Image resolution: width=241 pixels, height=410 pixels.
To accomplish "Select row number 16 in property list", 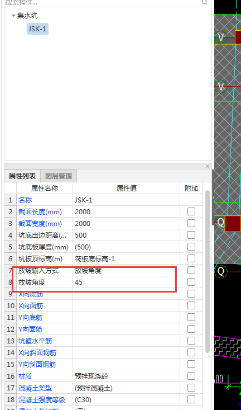I will (x=11, y=376).
